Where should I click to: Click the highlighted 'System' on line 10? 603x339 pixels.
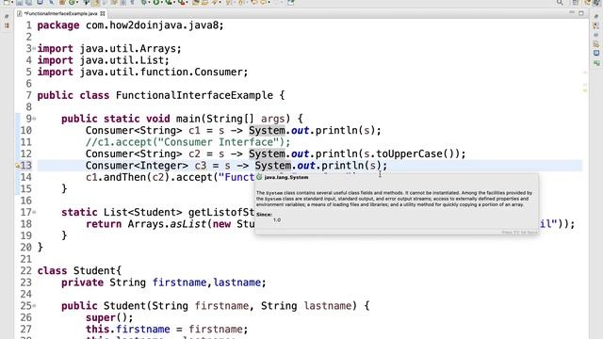click(267, 131)
